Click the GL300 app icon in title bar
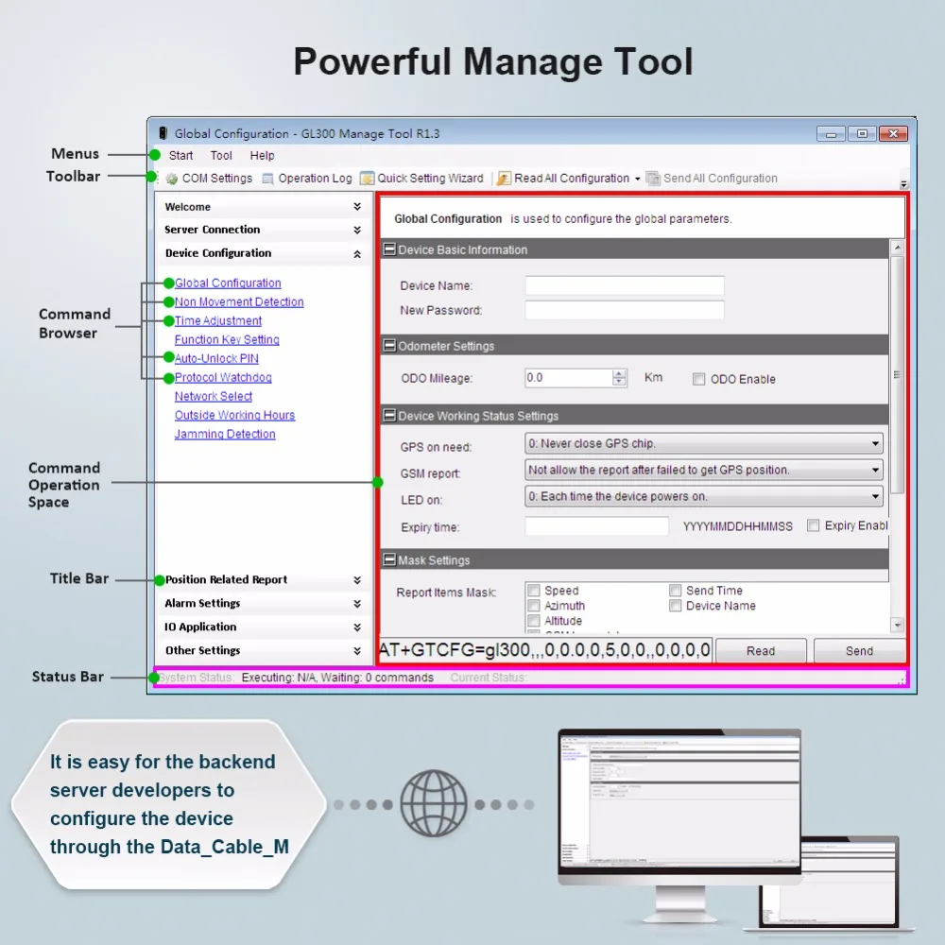 (163, 133)
